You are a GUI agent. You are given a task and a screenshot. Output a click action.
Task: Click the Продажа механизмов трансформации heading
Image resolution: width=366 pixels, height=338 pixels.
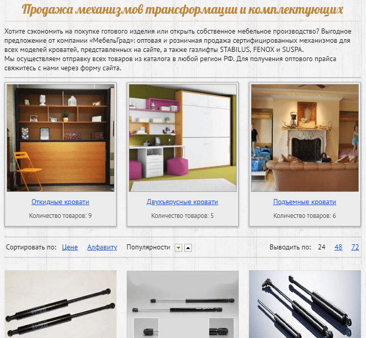coord(182,10)
